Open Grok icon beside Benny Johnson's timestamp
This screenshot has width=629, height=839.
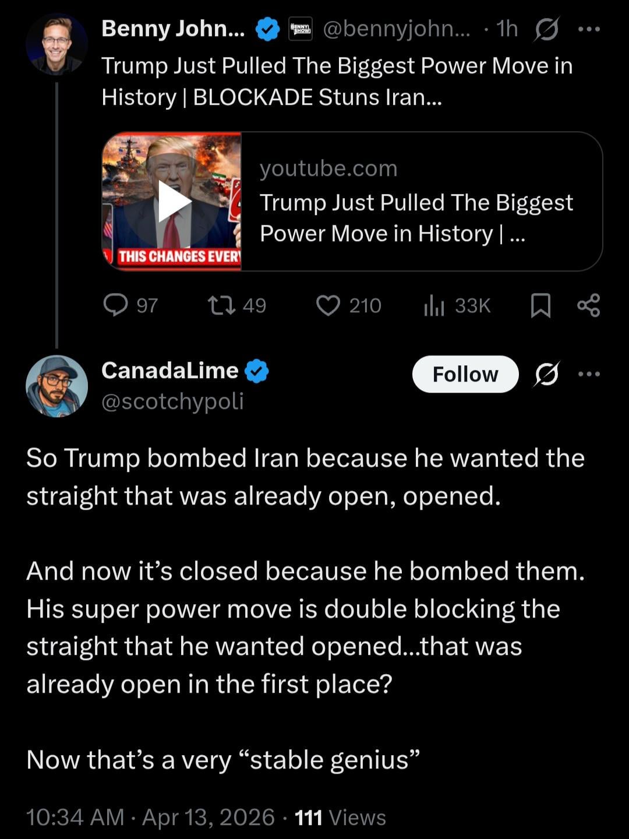click(x=546, y=29)
